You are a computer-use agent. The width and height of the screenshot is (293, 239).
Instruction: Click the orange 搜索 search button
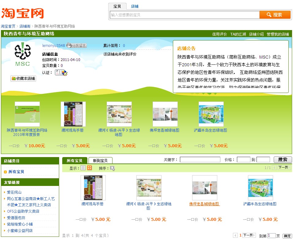[x=275, y=15]
